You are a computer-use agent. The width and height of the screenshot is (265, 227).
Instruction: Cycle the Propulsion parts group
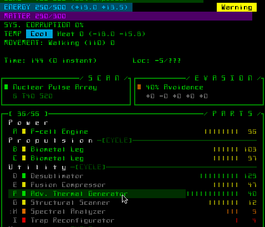click(x=117, y=140)
